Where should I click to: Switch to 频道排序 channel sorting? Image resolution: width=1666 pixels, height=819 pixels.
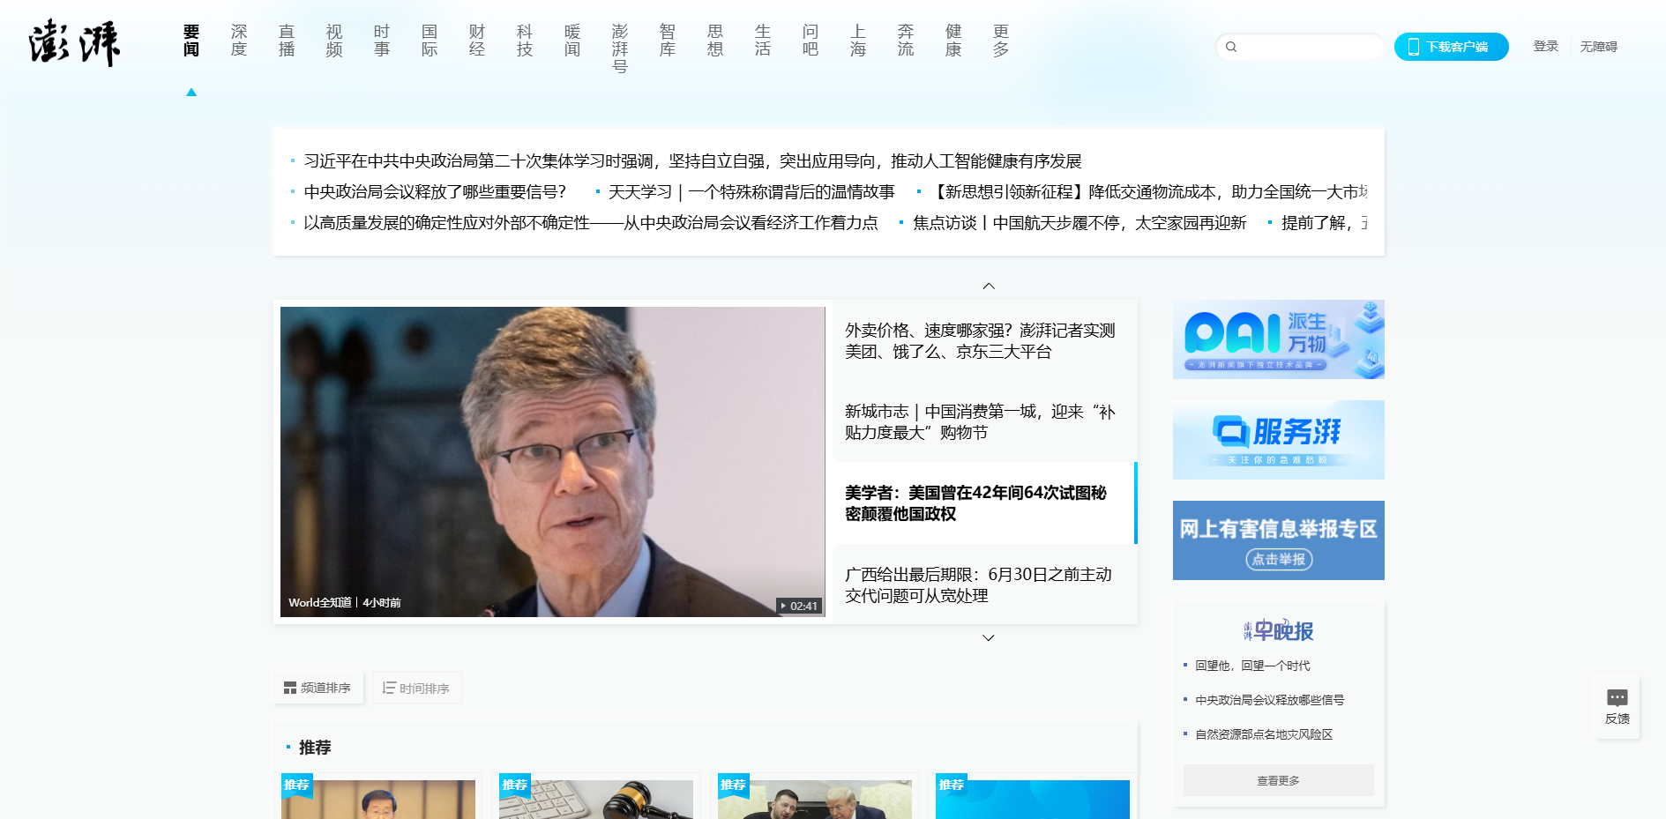[x=318, y=688]
